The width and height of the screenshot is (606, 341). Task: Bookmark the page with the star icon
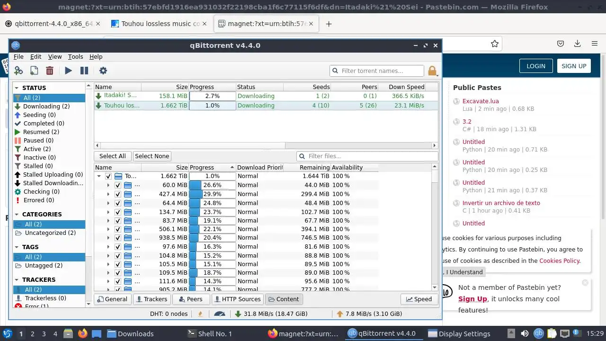pos(495,44)
